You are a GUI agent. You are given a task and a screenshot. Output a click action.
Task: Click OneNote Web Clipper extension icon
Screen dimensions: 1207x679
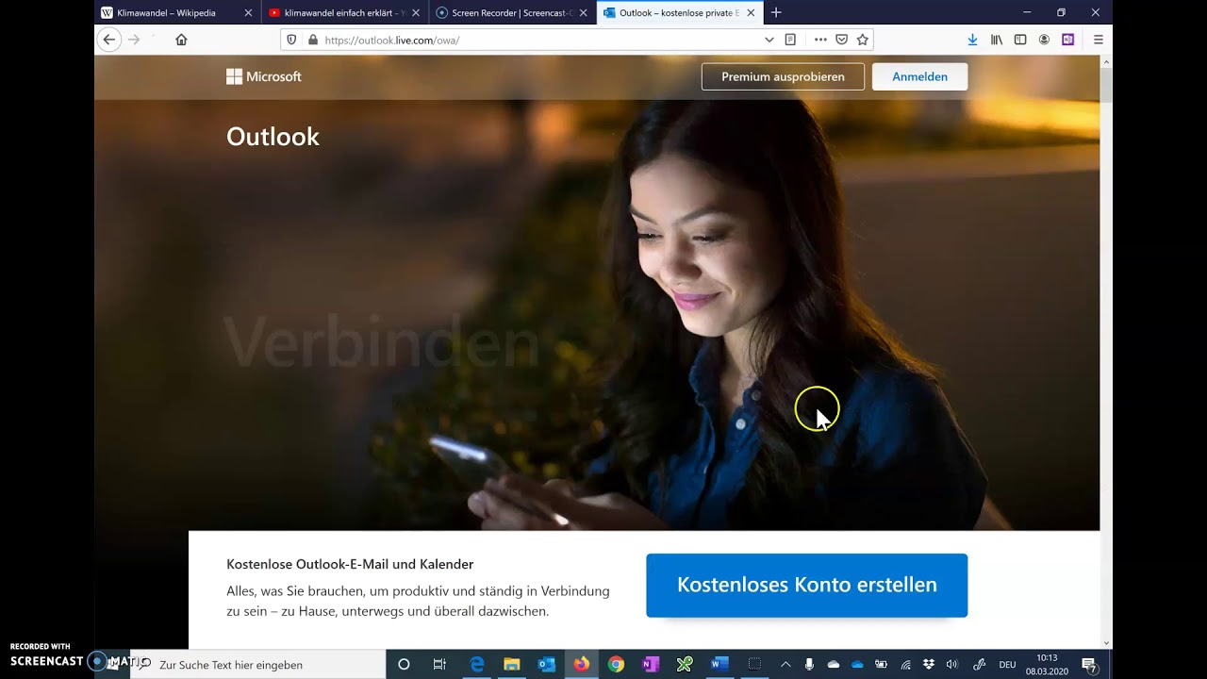[x=1067, y=40]
